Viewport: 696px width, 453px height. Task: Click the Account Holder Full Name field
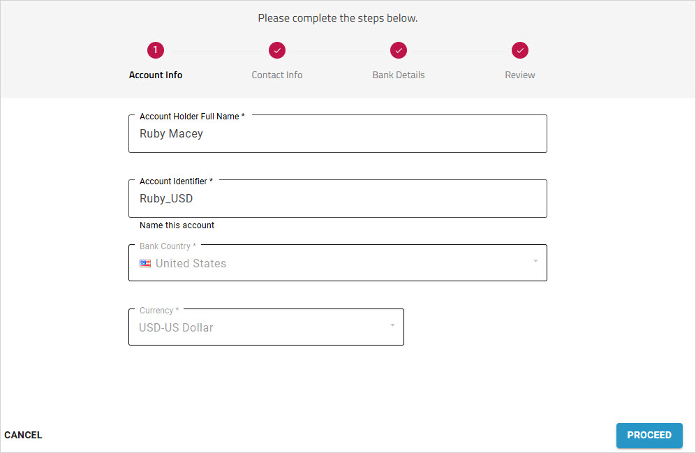[337, 133]
